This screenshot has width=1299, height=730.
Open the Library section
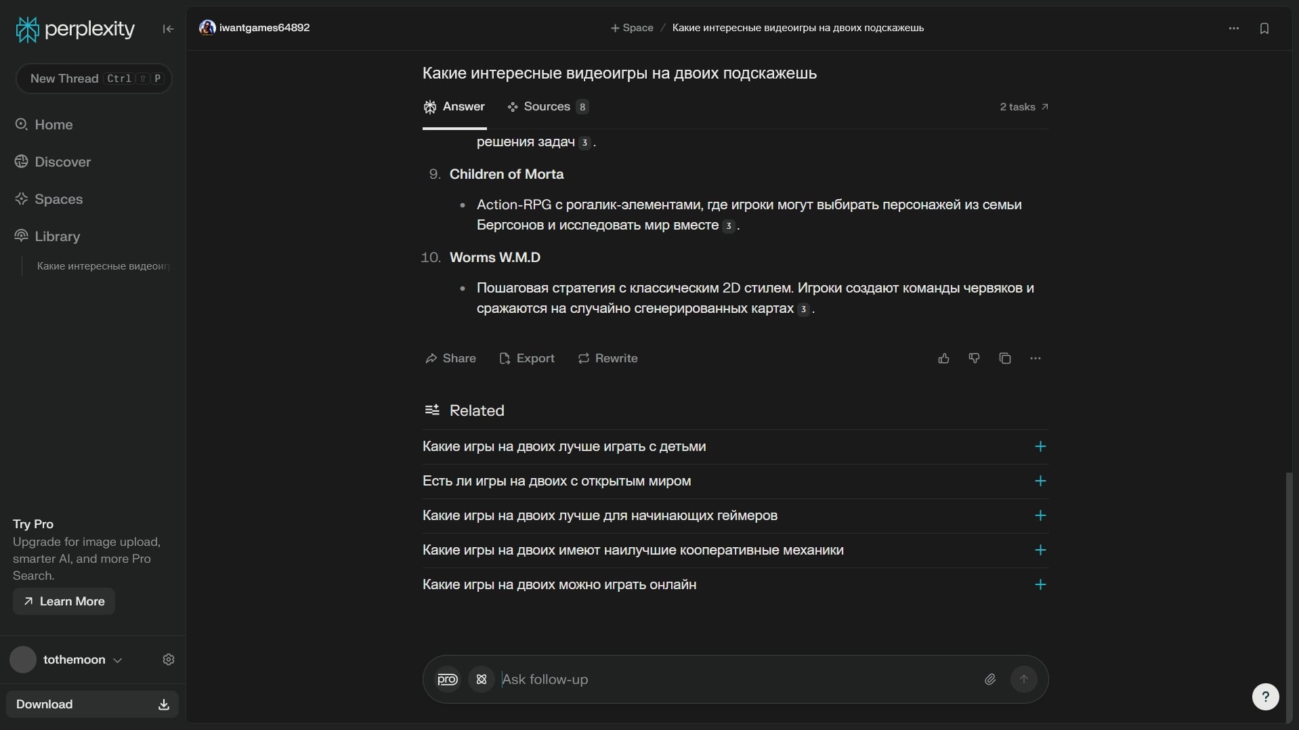pyautogui.click(x=47, y=236)
